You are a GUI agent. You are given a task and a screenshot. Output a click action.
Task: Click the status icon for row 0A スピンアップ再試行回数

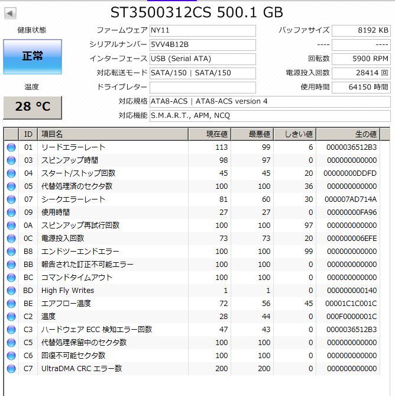[11, 226]
